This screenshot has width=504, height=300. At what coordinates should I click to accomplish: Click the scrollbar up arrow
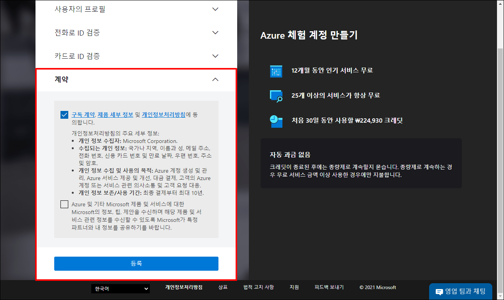[500, 3]
